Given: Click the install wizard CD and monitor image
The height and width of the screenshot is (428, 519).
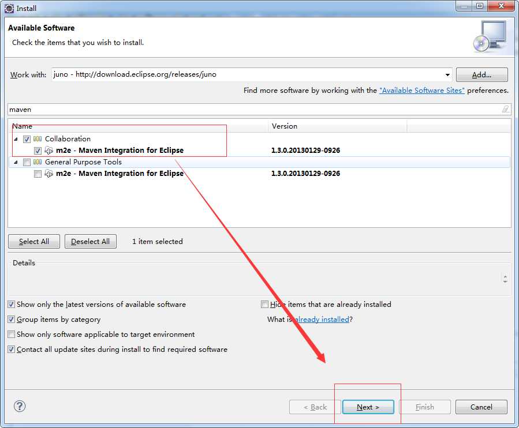Looking at the screenshot, I should [490, 36].
